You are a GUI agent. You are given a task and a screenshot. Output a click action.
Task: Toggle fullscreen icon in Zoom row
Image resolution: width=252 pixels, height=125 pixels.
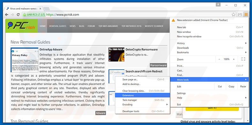click(x=243, y=59)
